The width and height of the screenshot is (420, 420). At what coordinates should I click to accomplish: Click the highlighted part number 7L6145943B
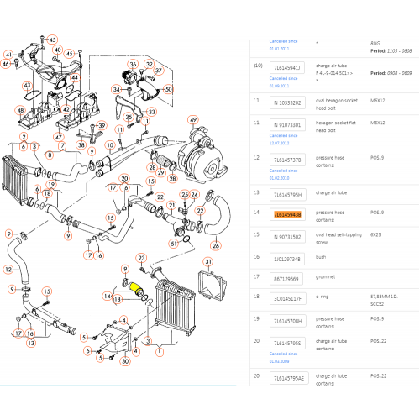point(287,215)
